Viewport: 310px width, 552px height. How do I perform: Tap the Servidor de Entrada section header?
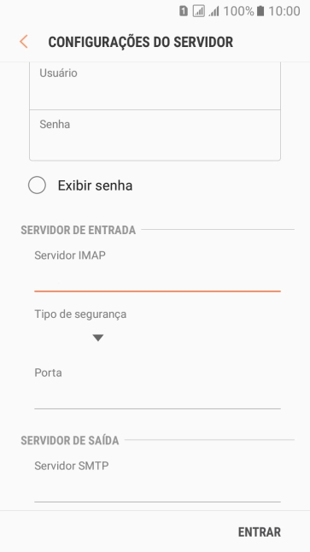coord(78,230)
